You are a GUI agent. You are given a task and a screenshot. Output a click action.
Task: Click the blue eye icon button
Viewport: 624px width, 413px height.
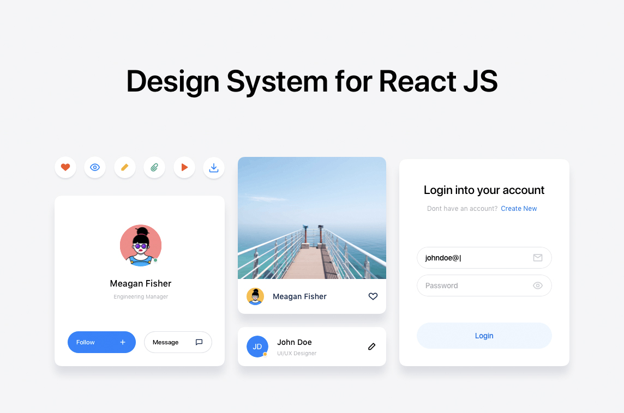click(95, 167)
